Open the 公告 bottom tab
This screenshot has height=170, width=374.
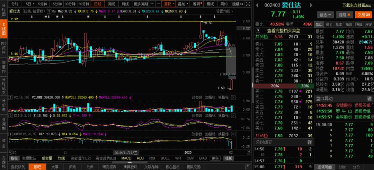coord(90,167)
